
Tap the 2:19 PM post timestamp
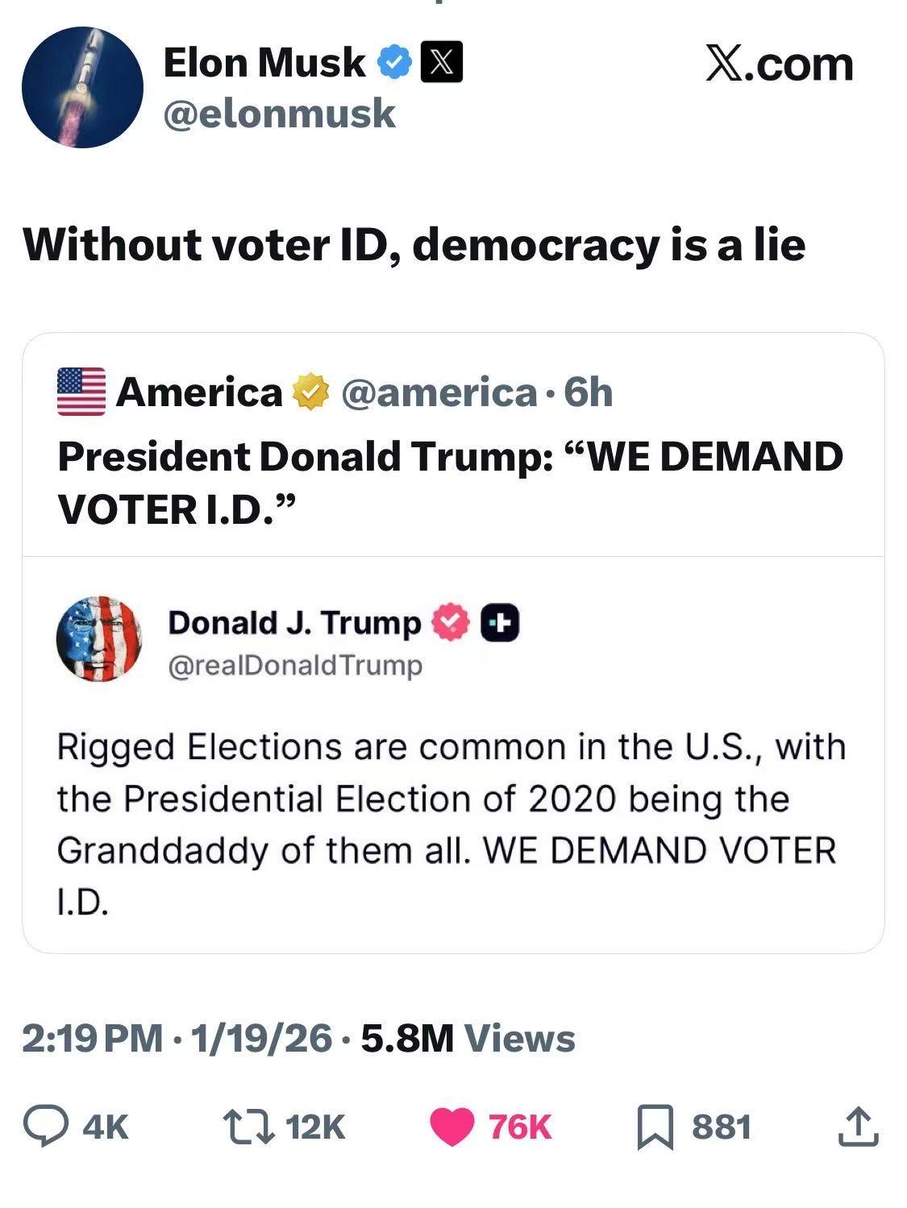click(92, 1038)
